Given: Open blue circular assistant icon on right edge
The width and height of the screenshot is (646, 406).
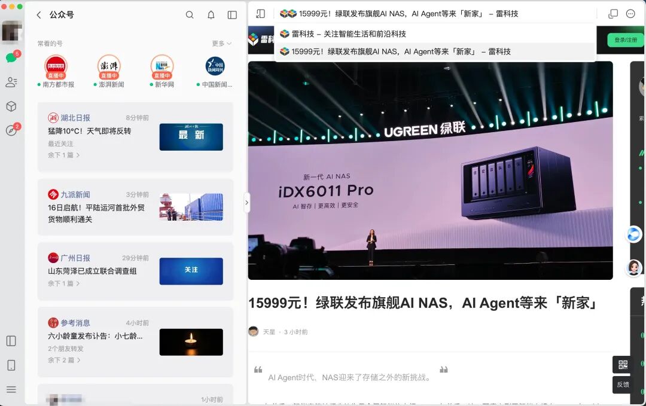Looking at the screenshot, I should tap(633, 234).
